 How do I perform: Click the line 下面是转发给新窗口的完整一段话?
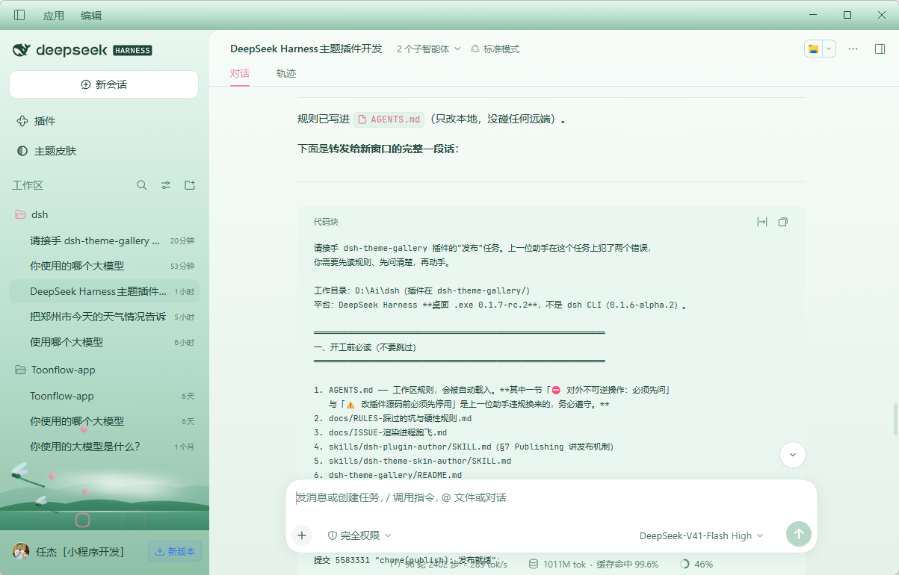coord(377,149)
